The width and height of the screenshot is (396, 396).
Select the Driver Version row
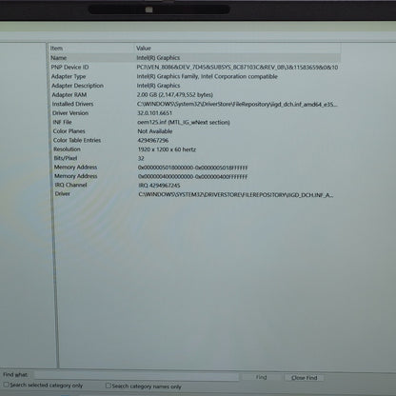coord(194,113)
